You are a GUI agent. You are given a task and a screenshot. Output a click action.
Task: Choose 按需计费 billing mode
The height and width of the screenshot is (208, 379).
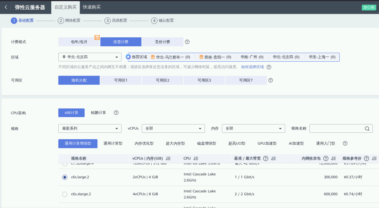coord(121,42)
